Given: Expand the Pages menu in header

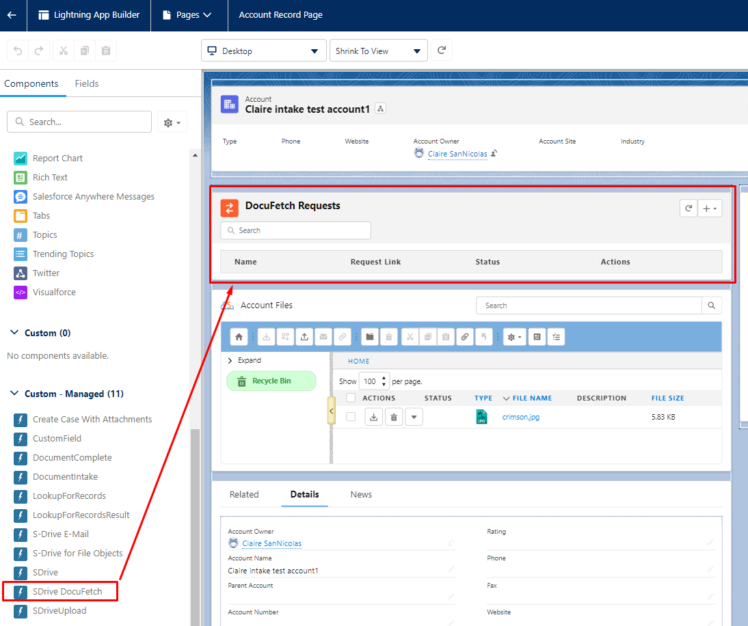Looking at the screenshot, I should (x=189, y=15).
